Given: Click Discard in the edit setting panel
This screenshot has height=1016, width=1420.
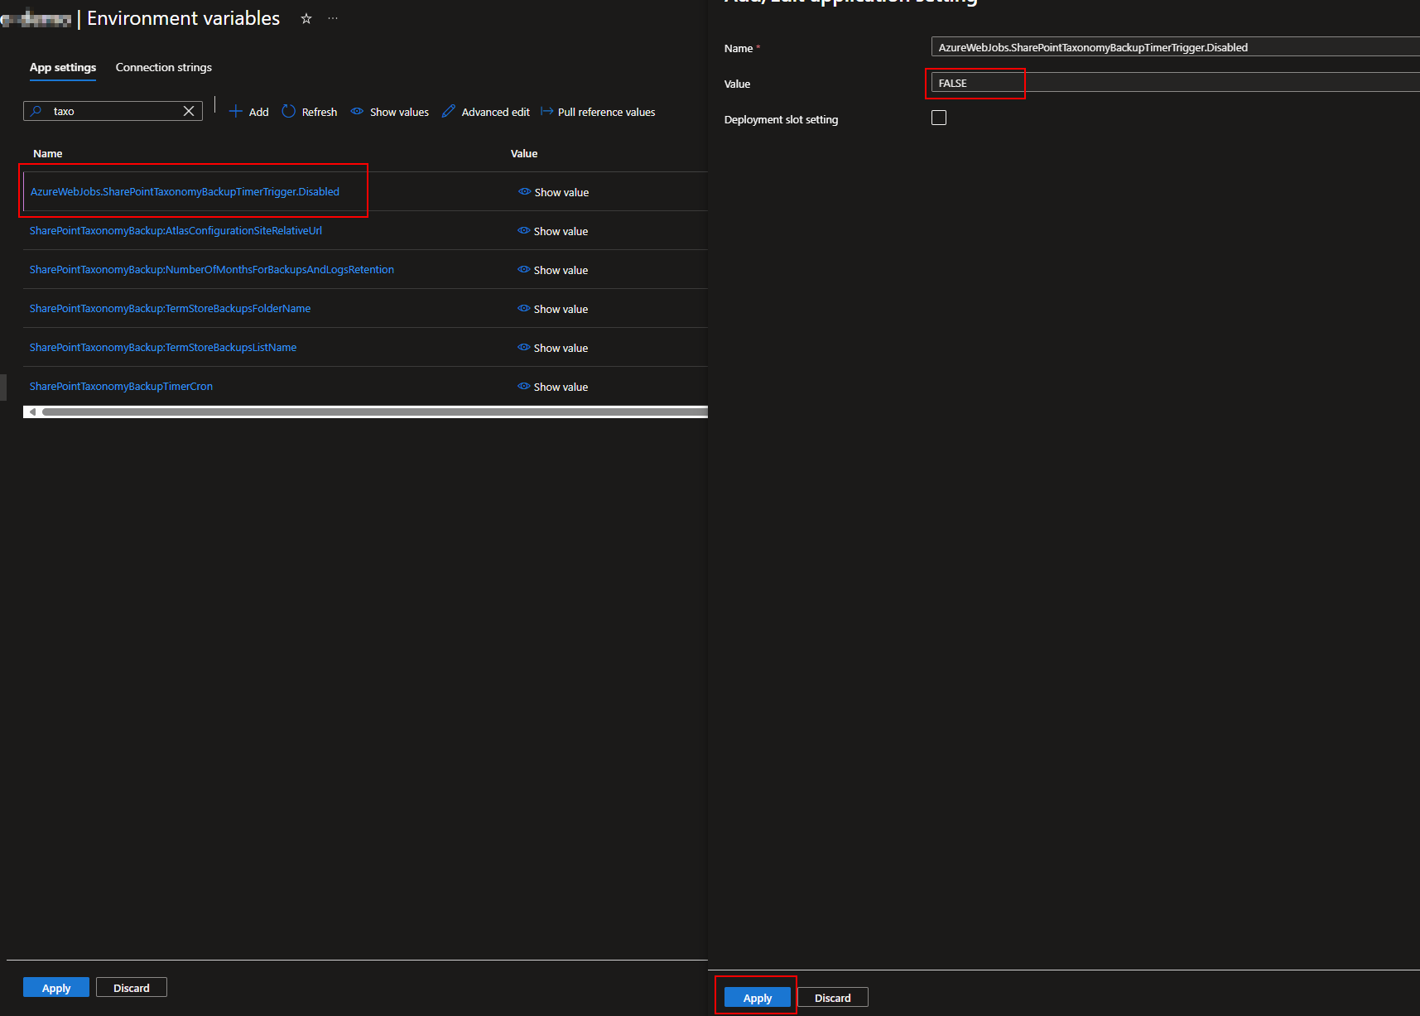Looking at the screenshot, I should [x=833, y=998].
